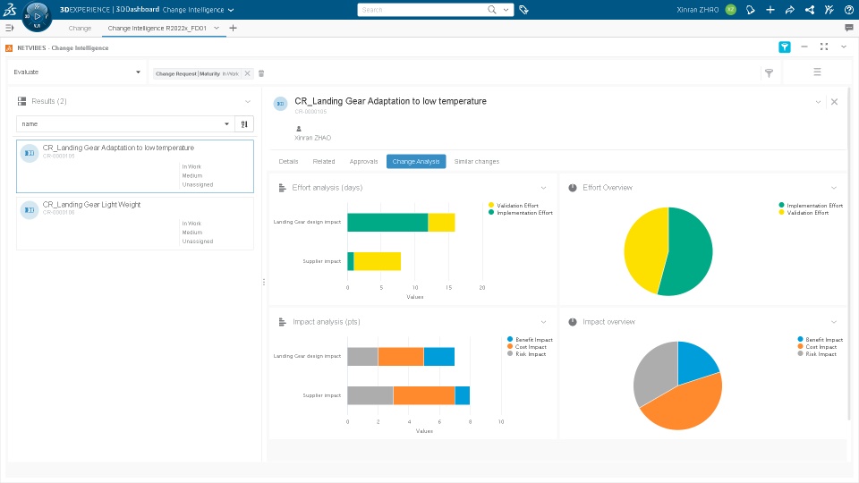Open the tools icon in top bar
This screenshot has width=859, height=483.
pos(829,9)
